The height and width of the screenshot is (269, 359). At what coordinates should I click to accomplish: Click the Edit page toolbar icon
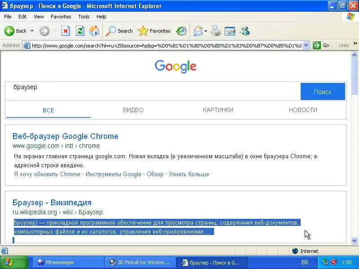click(x=230, y=31)
